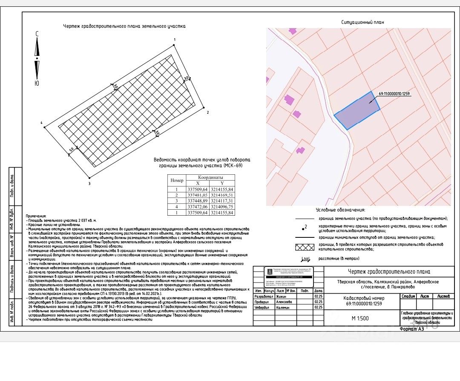The height and width of the screenshot is (381, 460).
Task: Click the legend 3.0 distance marker symbol
Action: click(x=305, y=259)
